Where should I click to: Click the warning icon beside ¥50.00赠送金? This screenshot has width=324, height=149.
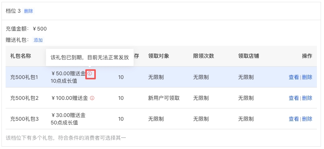tap(90, 74)
